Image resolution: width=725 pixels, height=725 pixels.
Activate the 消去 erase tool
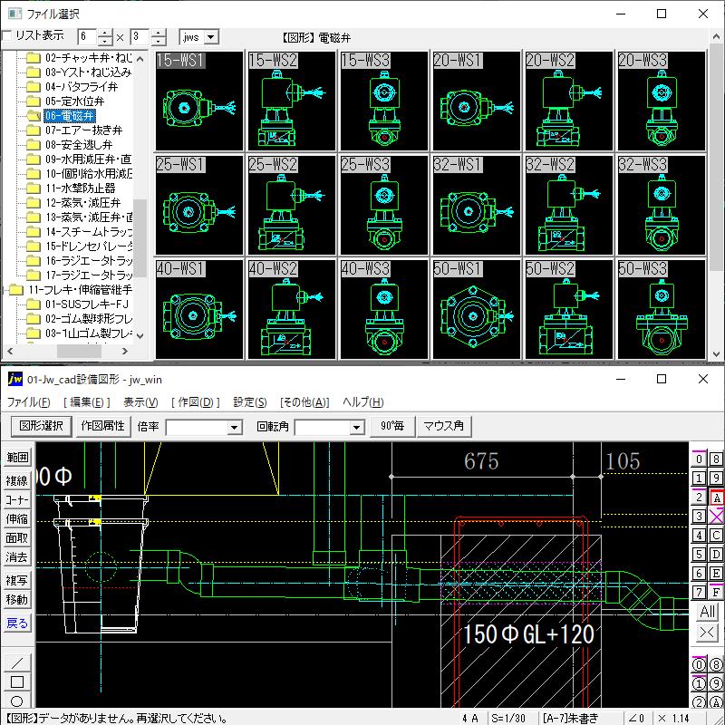pos(15,555)
